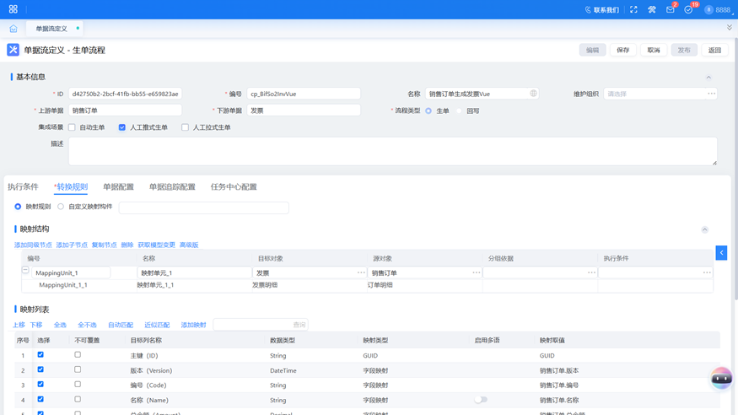Click the fullscreen toggle icon

click(633, 10)
